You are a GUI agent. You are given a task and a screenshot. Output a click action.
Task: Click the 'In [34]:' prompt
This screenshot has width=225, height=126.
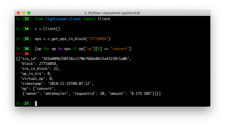point(24,29)
